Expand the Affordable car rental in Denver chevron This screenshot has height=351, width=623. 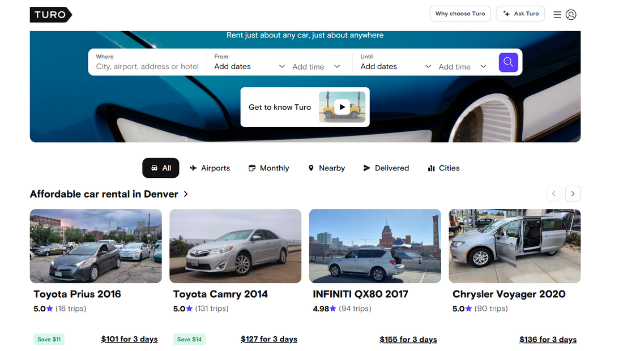pos(185,194)
